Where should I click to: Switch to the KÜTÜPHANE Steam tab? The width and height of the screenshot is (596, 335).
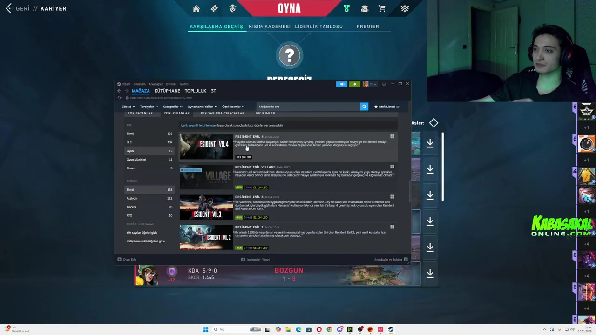(167, 91)
